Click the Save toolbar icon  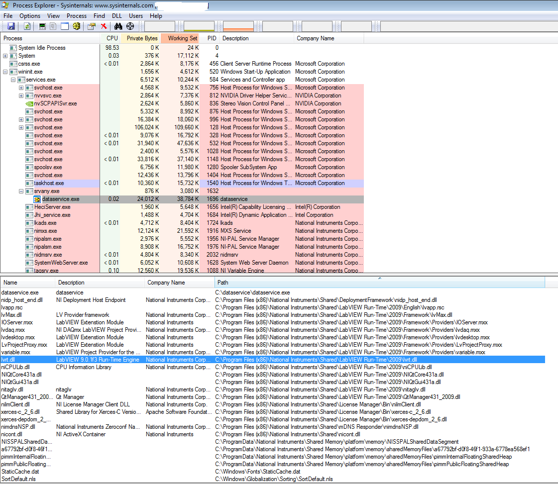coord(11,26)
